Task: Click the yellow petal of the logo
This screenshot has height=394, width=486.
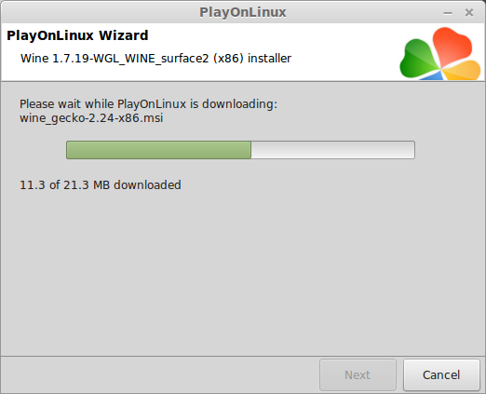Action: [x=462, y=70]
